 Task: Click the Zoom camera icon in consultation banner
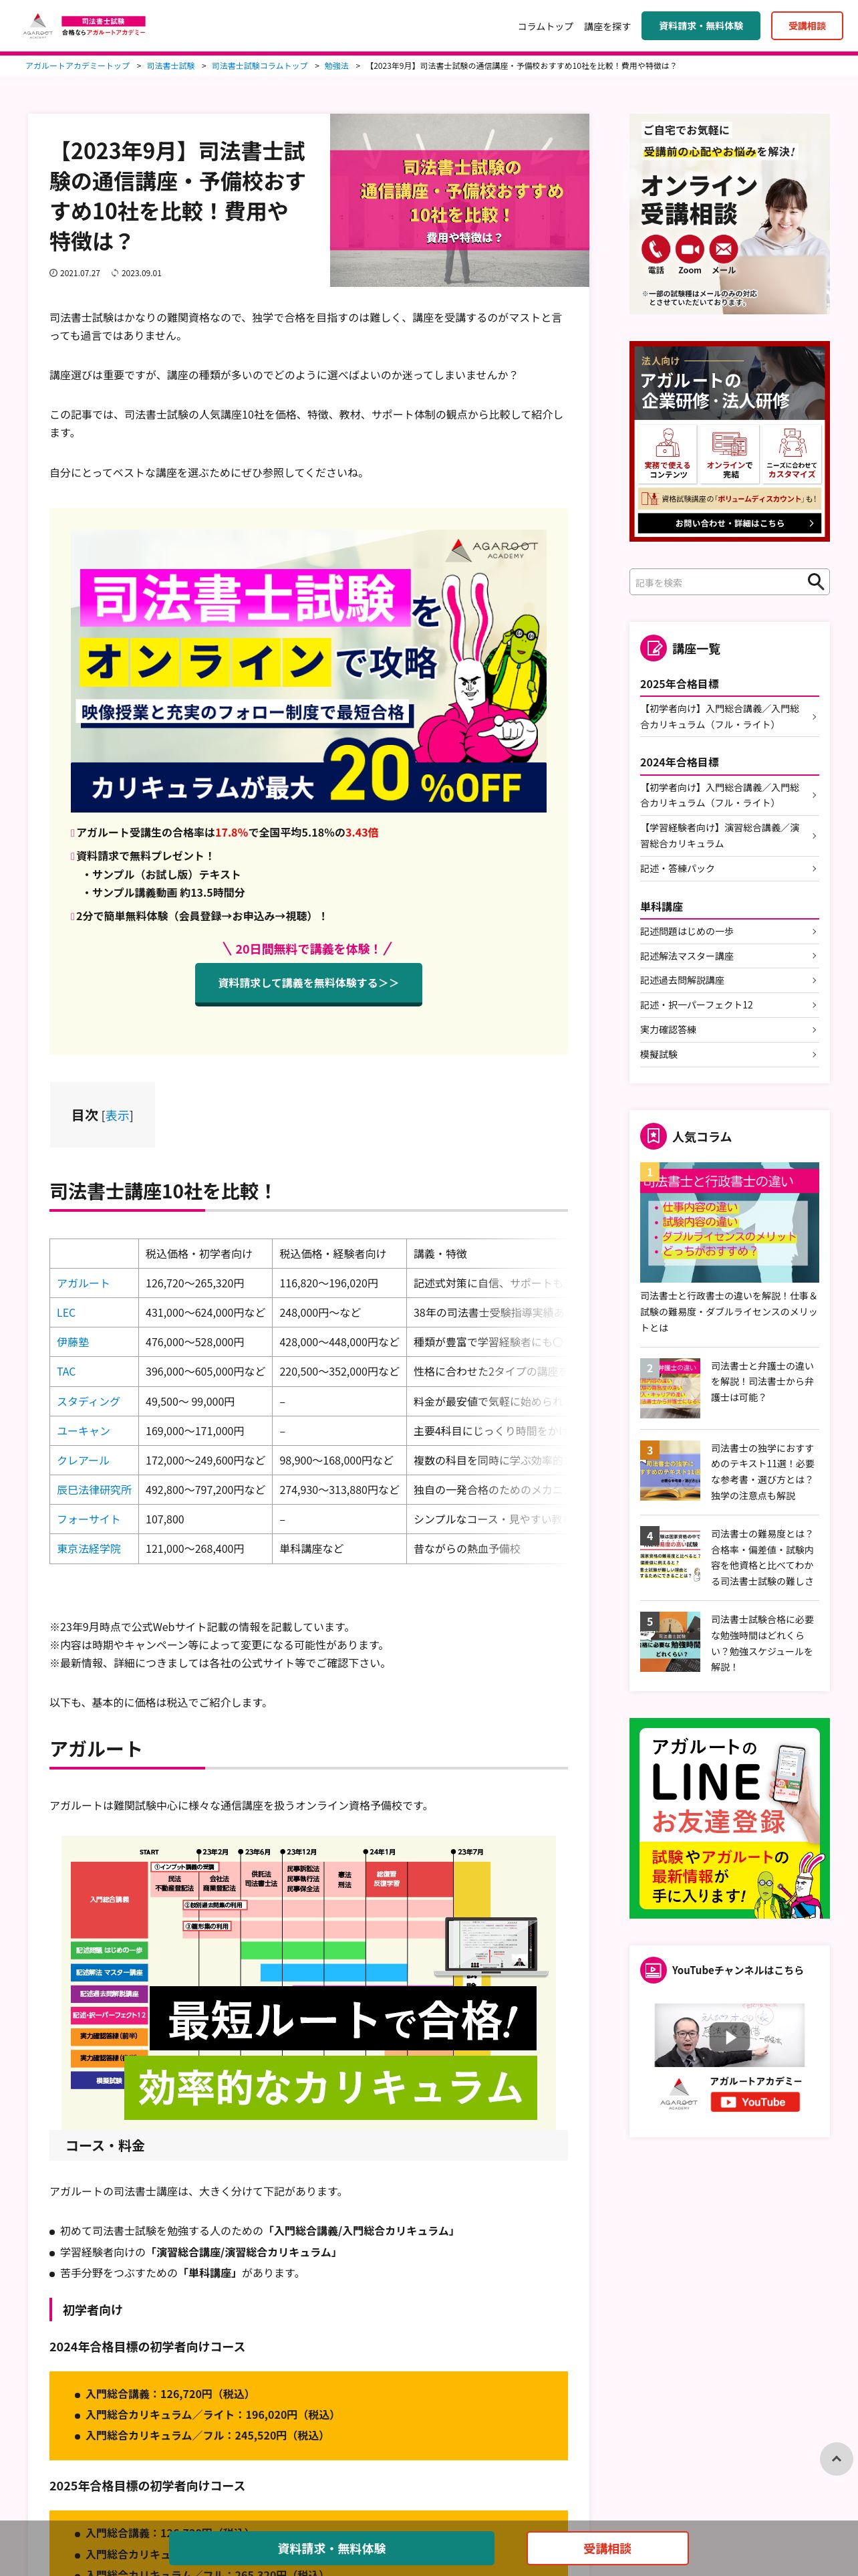[689, 248]
